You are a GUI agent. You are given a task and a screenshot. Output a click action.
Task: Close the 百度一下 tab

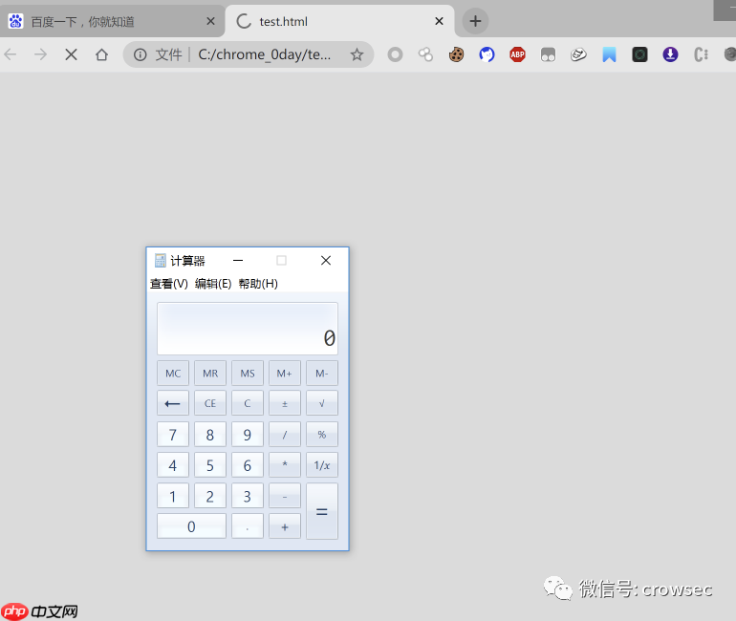coord(210,21)
